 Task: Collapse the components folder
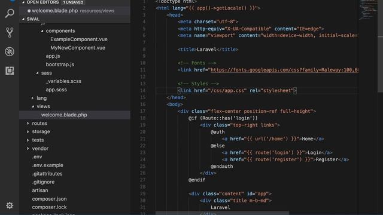pyautogui.click(x=42, y=31)
